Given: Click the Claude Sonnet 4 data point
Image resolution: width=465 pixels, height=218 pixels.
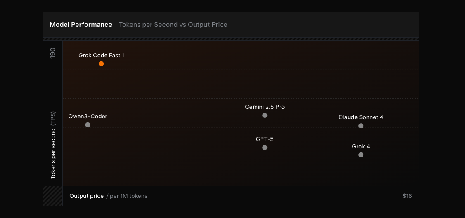Looking at the screenshot, I should tap(361, 126).
